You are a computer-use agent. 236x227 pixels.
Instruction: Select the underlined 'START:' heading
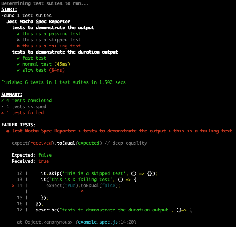[x=9, y=9]
